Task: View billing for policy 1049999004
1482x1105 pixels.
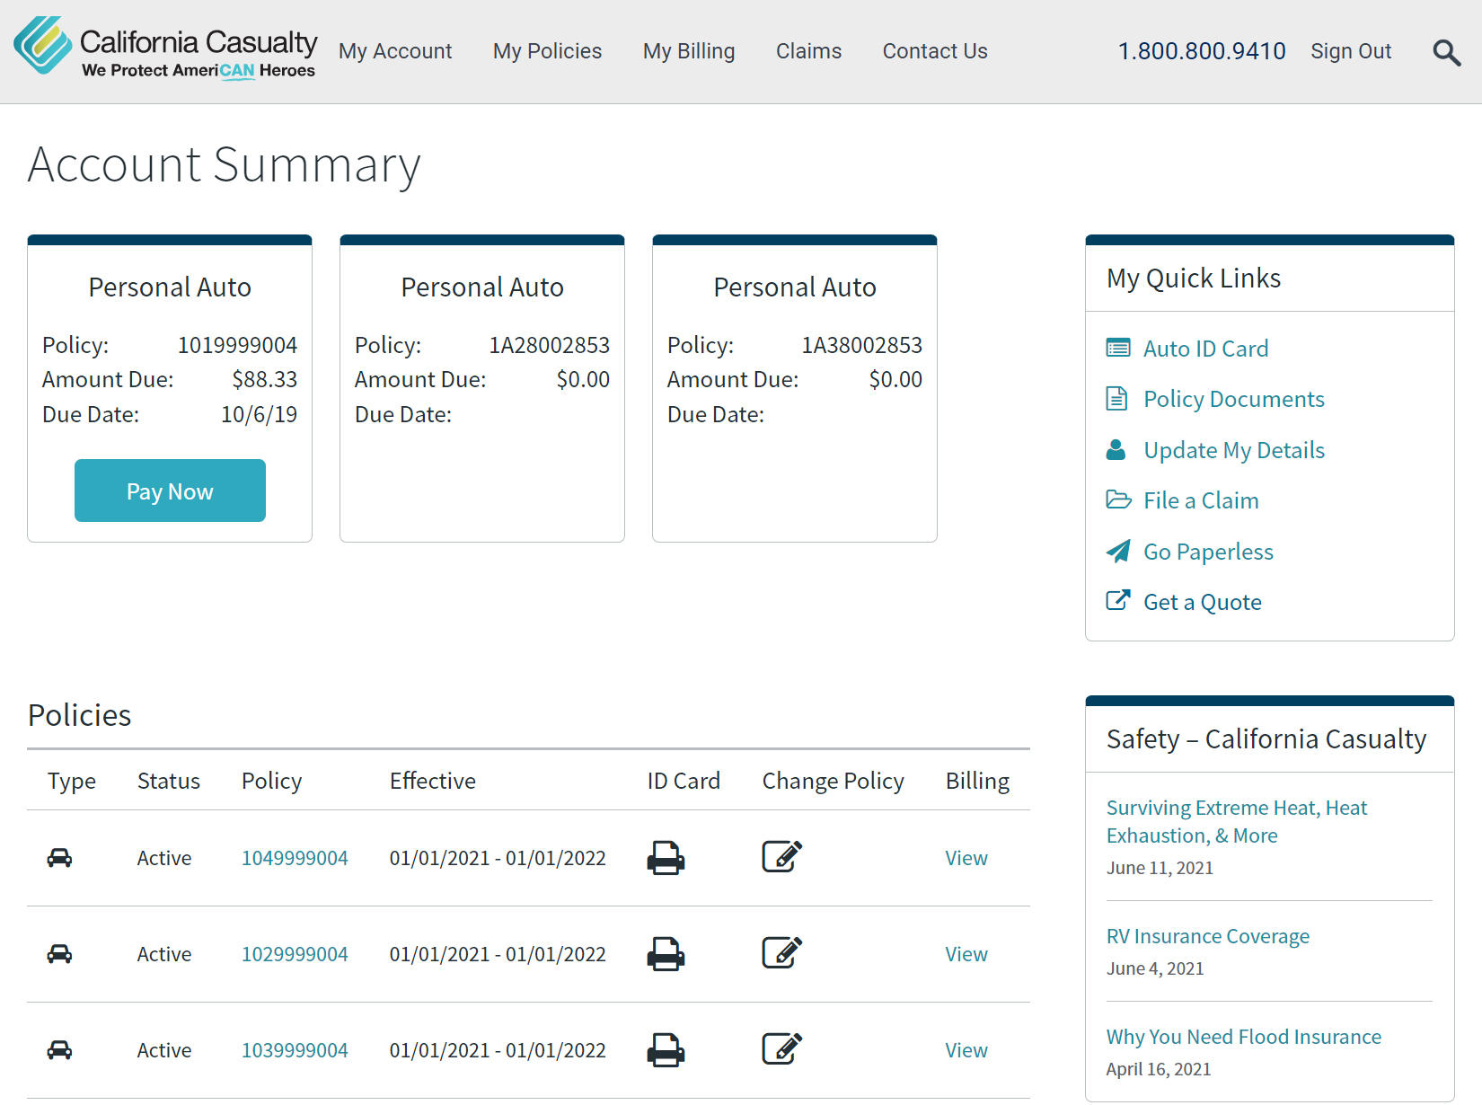Action: (x=966, y=858)
